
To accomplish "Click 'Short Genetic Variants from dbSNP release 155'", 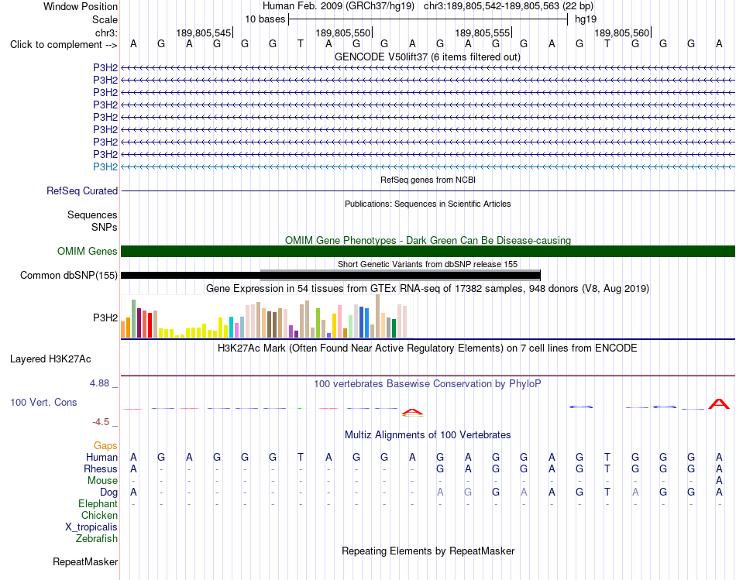I will 428,264.
